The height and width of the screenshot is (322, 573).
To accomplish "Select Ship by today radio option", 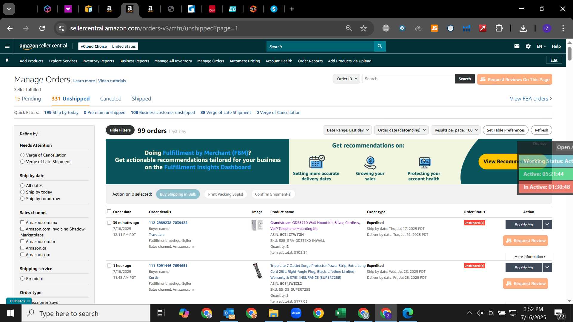I will (22, 192).
